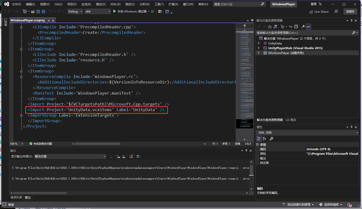The height and width of the screenshot is (209, 362).
Task: Open the Debug configuration dropdown
Action: point(75,12)
